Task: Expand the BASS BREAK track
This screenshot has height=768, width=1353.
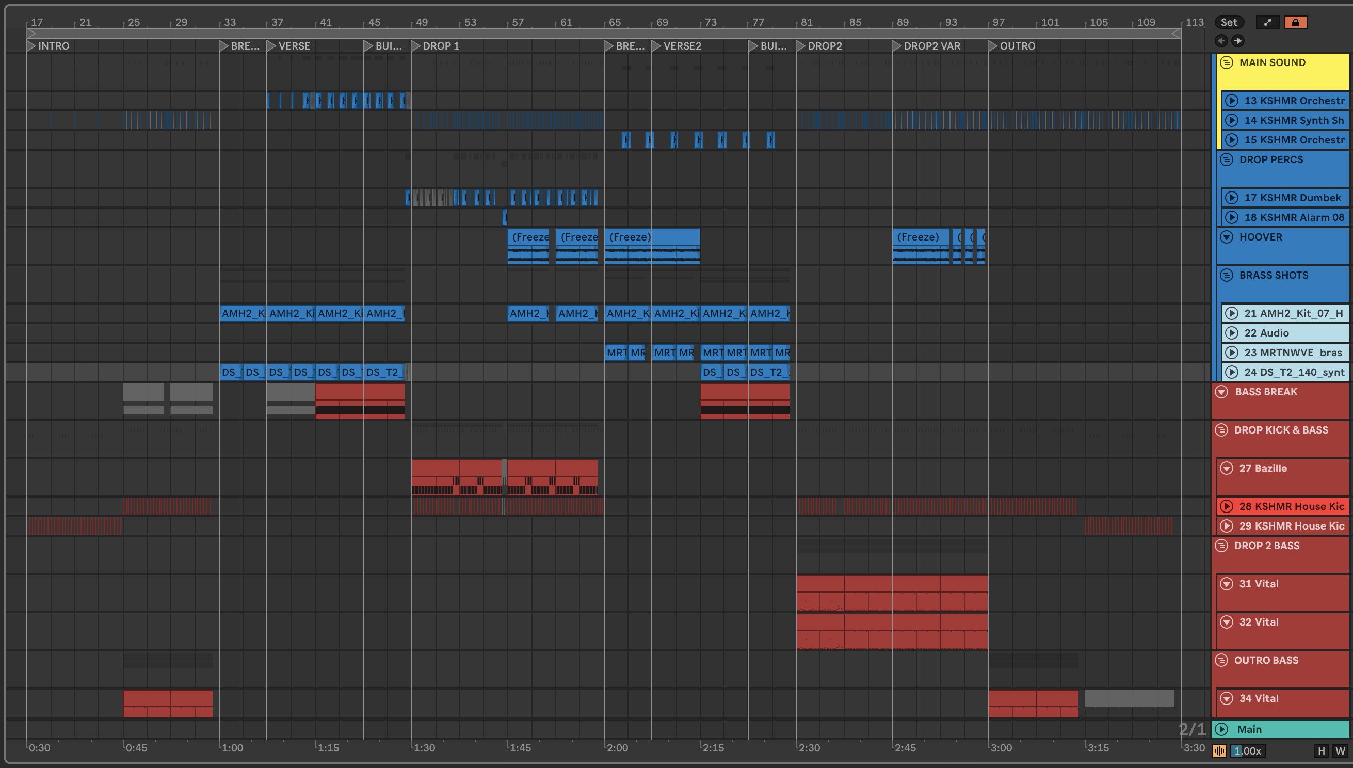Action: (1222, 392)
